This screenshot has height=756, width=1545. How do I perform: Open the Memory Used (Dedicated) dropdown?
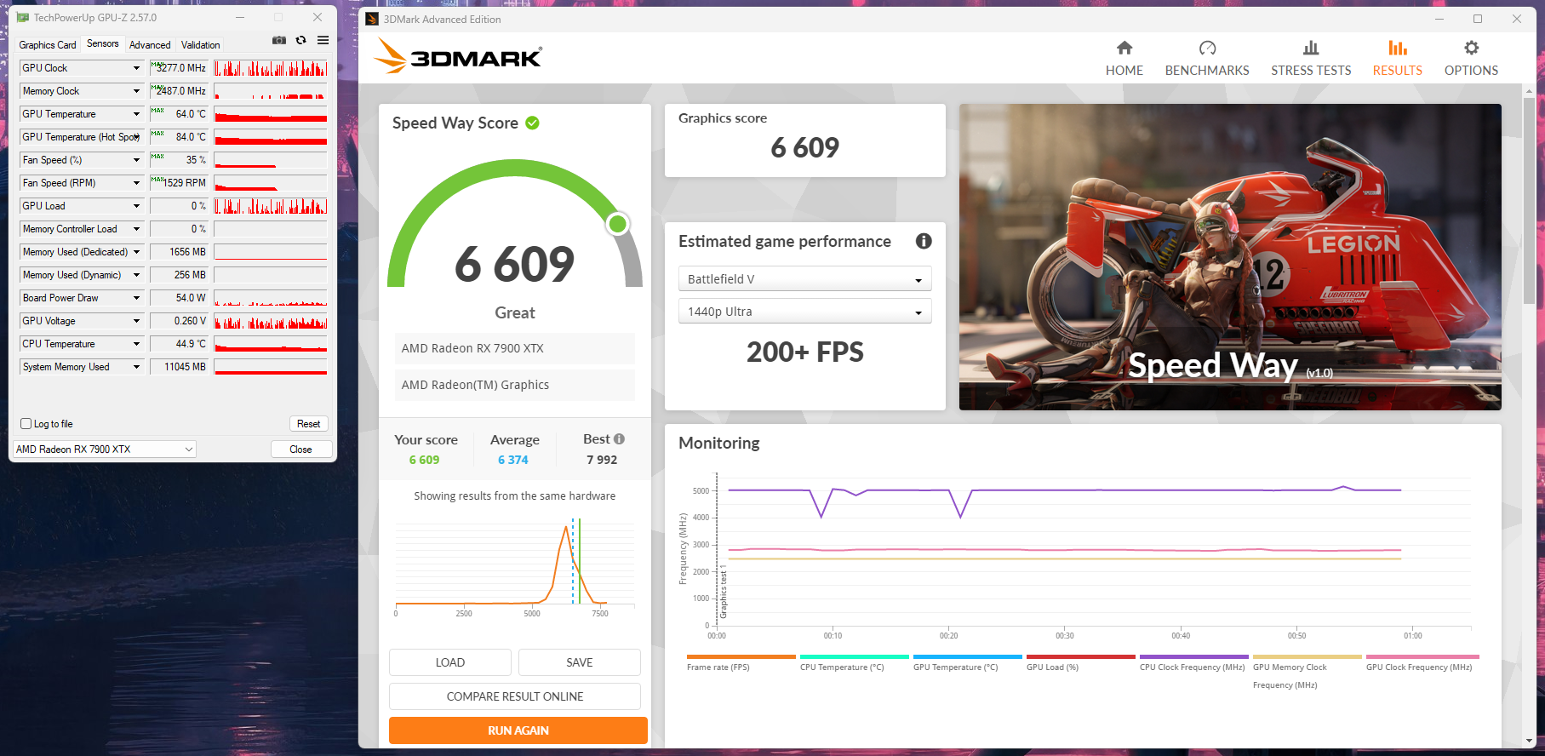136,252
